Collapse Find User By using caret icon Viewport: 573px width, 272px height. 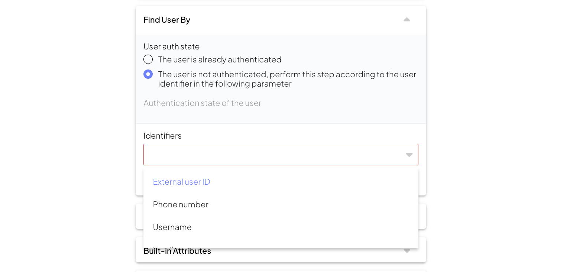407,20
